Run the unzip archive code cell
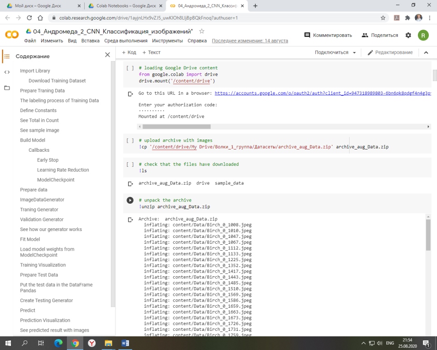Image resolution: width=437 pixels, height=350 pixels. [130, 200]
